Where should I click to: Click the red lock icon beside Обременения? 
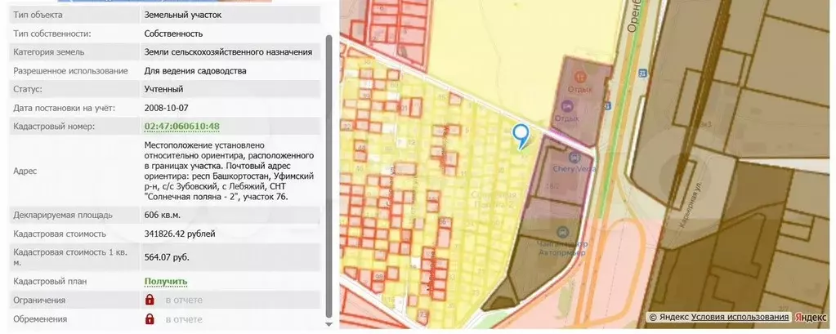coord(150,319)
